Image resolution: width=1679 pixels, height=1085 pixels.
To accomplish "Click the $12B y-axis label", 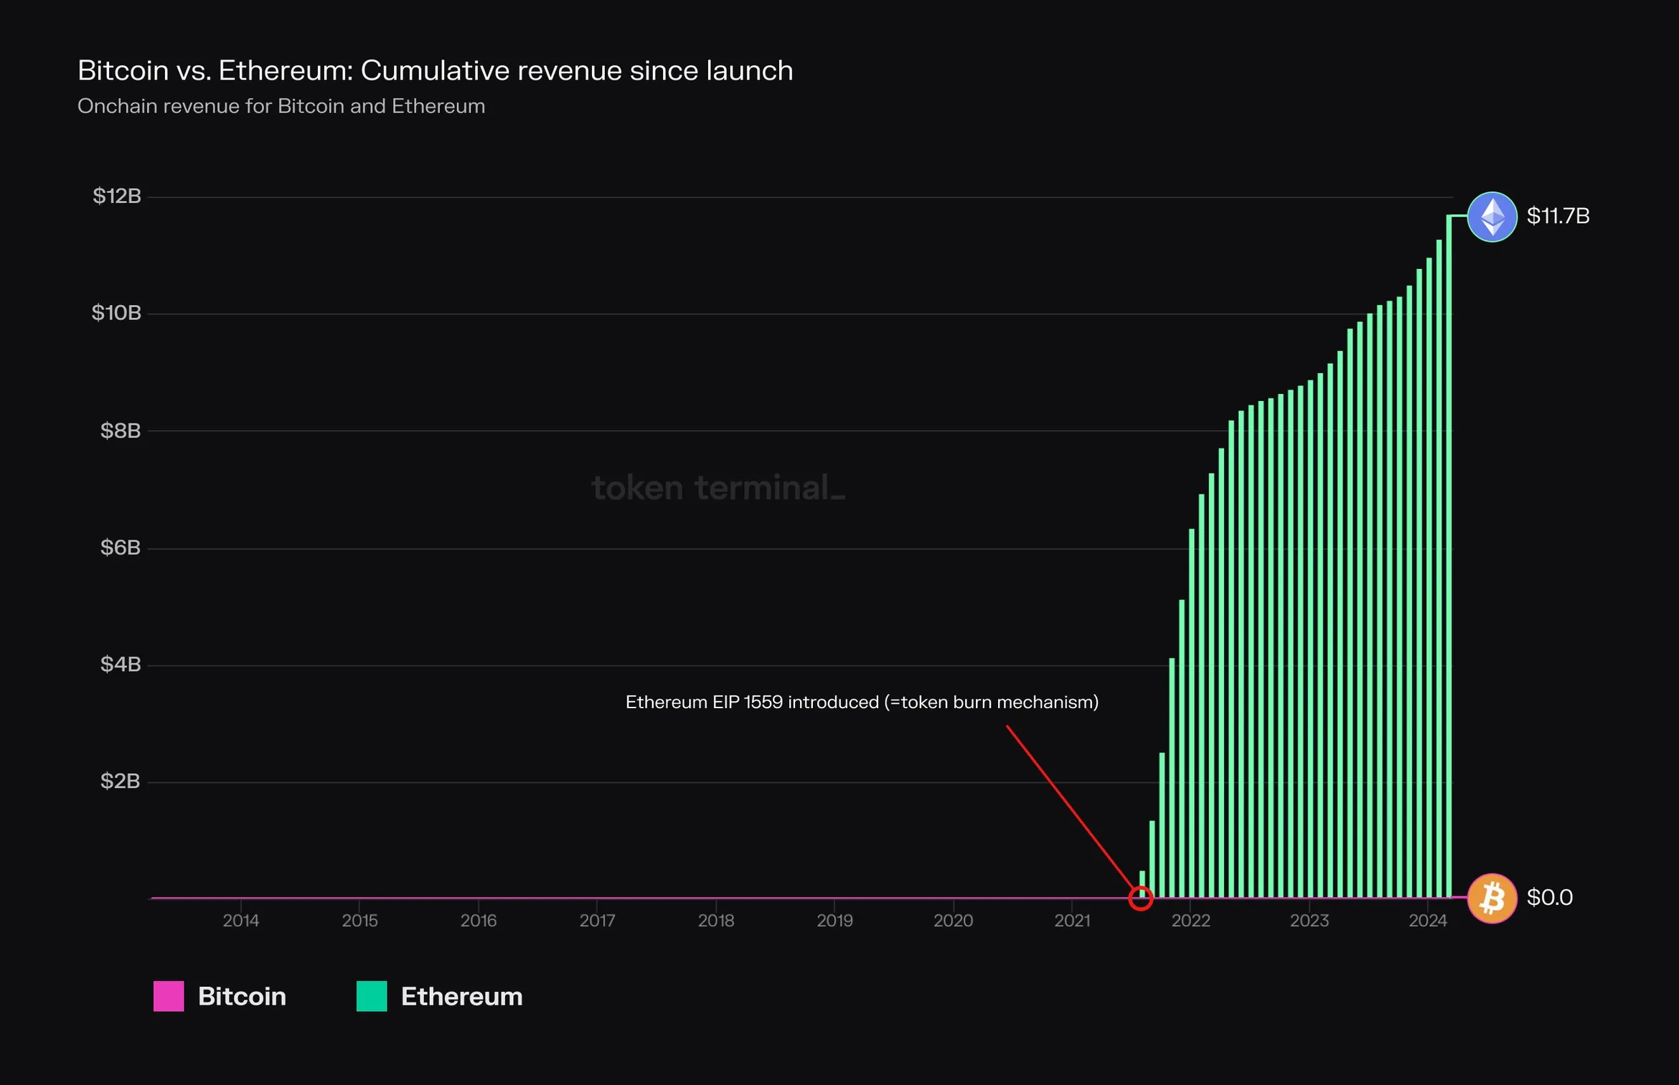I will tap(117, 196).
